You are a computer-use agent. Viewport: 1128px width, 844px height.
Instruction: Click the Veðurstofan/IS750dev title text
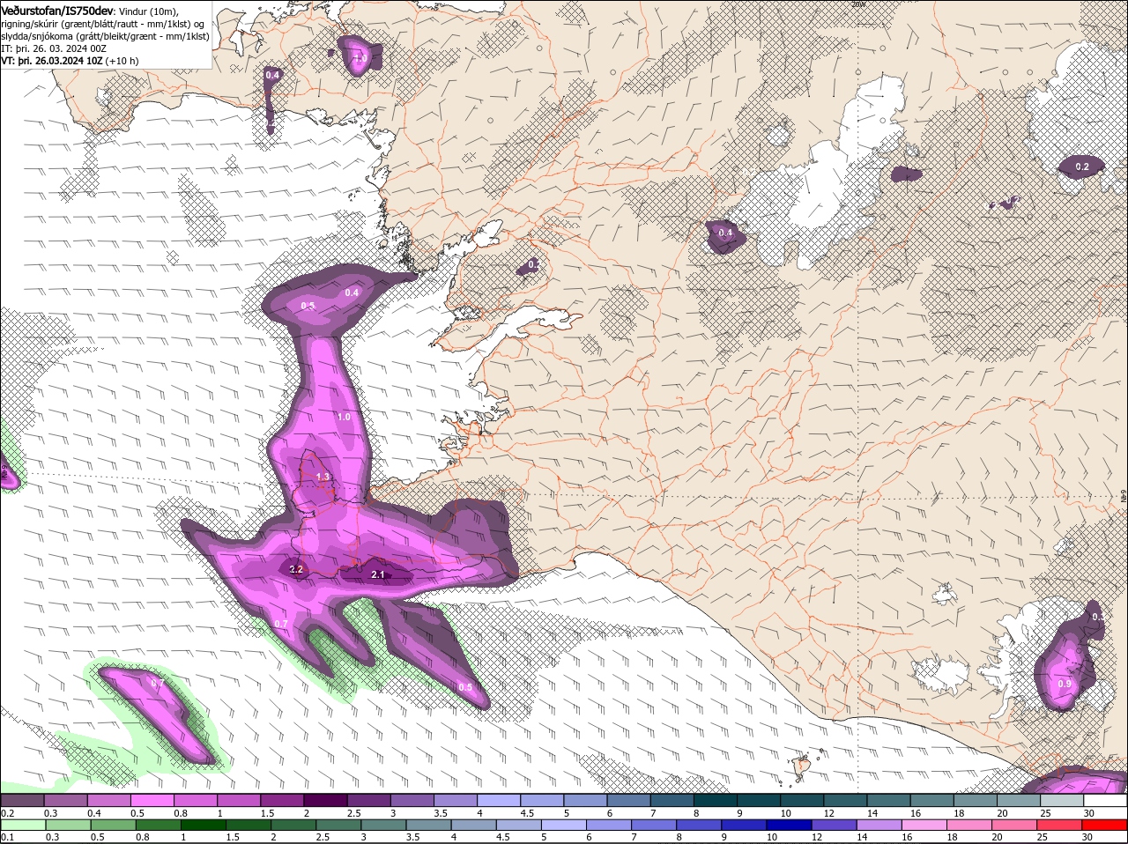(57, 10)
